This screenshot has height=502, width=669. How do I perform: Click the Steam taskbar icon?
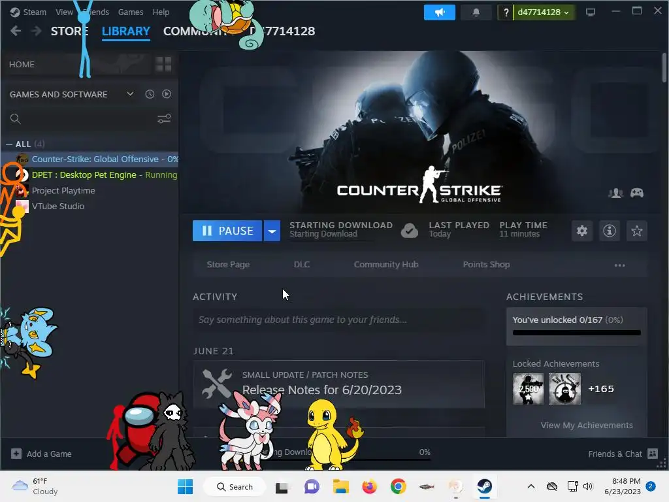click(484, 486)
